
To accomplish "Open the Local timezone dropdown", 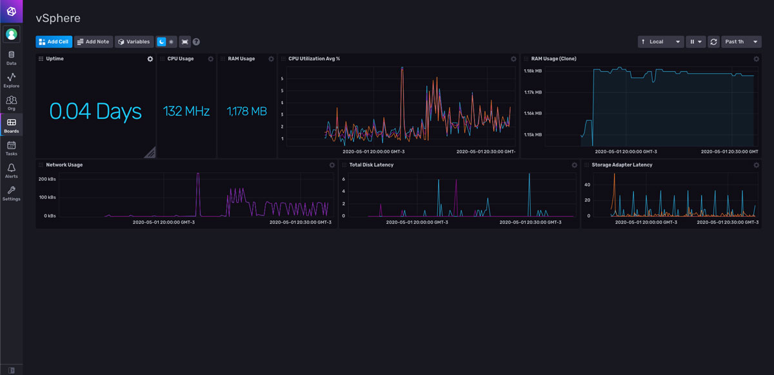I will pos(660,41).
